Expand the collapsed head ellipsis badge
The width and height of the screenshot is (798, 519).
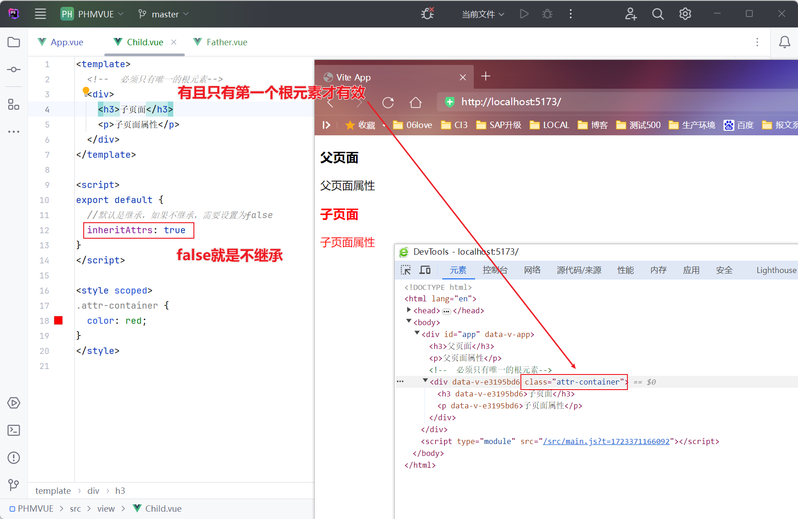coord(446,311)
